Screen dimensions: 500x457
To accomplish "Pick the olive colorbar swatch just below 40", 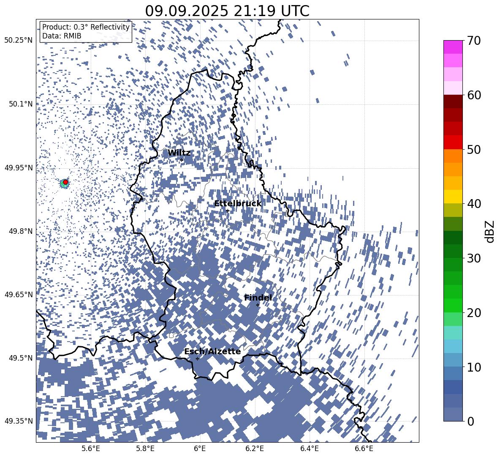I will coord(453,210).
